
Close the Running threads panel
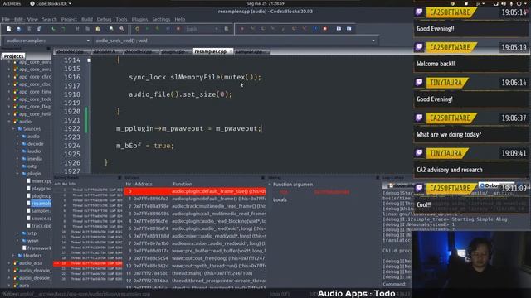point(119,177)
